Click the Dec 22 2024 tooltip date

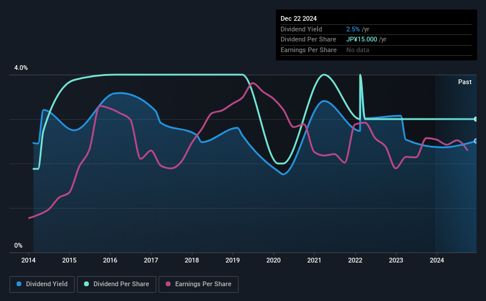(x=298, y=18)
